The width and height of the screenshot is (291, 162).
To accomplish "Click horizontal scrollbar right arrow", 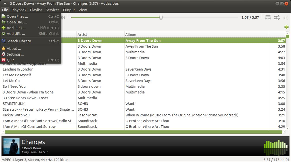I will point(284,132).
